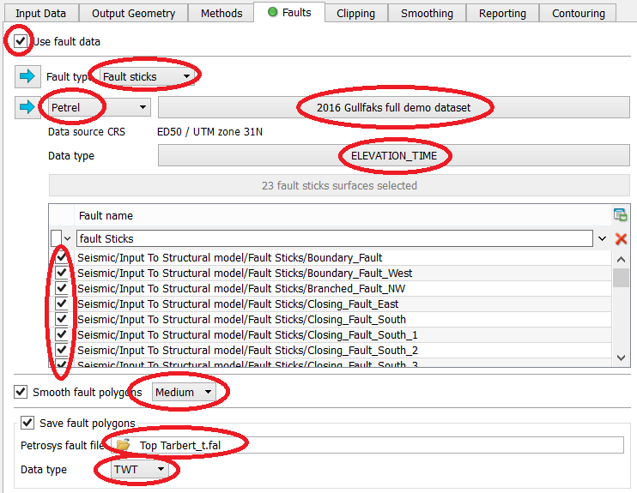The height and width of the screenshot is (493, 637).
Task: Click the blue arrow beside Fault type
Action: (x=27, y=77)
